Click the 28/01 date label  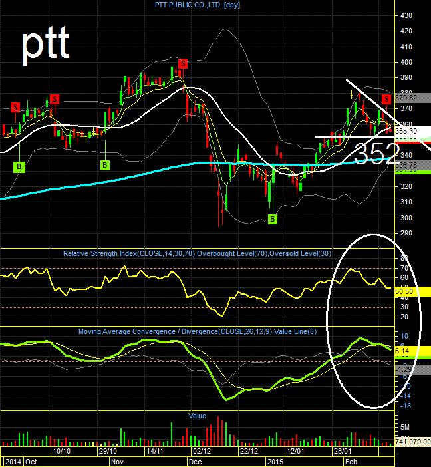(343, 451)
